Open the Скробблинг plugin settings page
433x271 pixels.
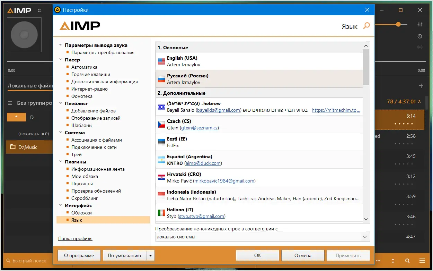85,198
